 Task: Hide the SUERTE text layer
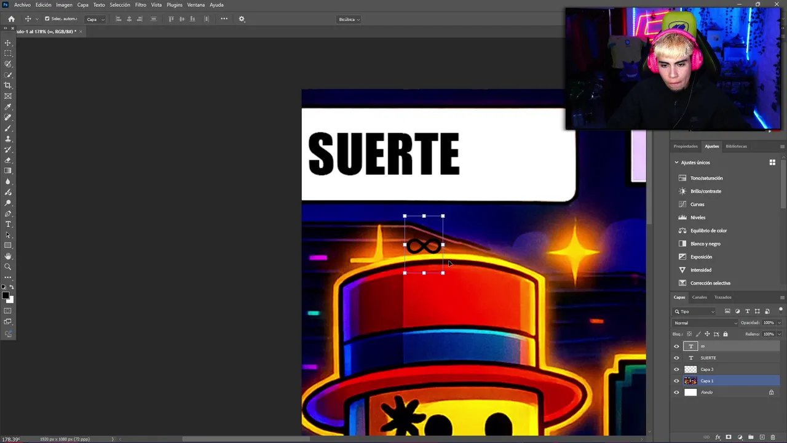point(676,358)
